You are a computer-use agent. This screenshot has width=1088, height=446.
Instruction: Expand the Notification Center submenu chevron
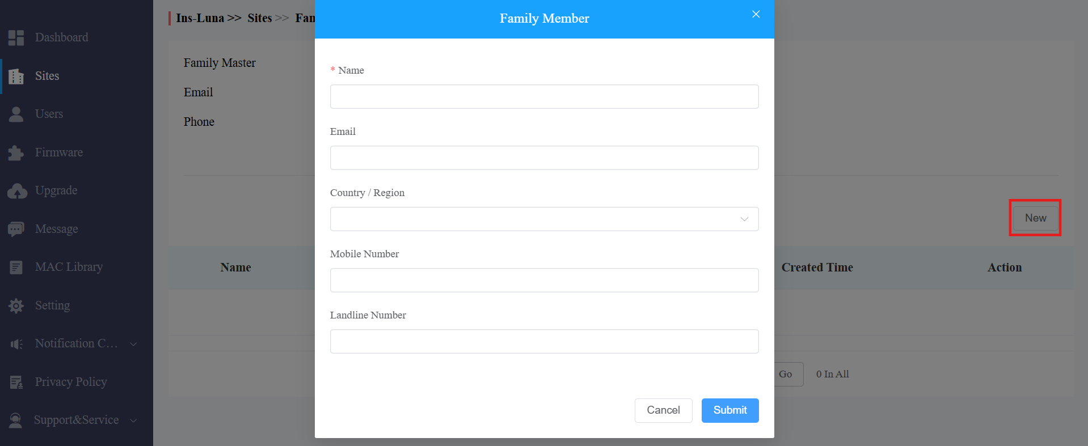click(133, 344)
